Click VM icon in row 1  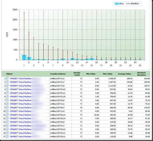tap(8, 78)
